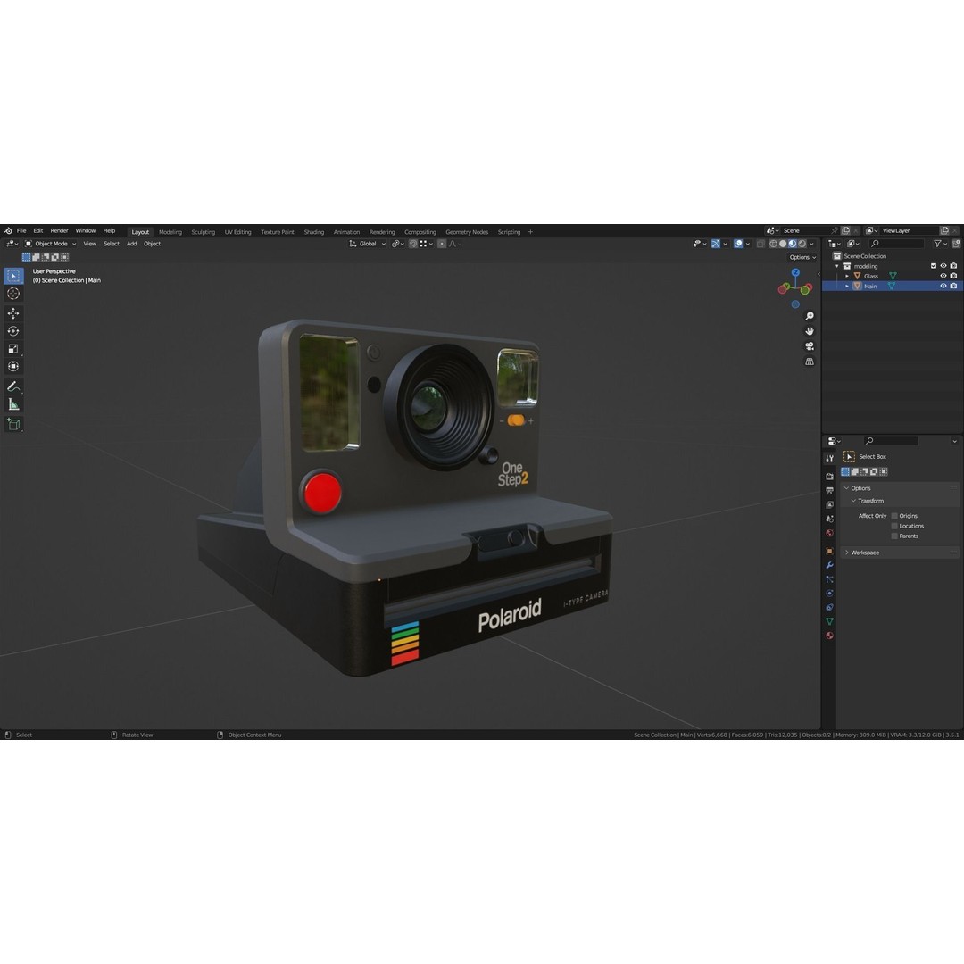Screen dimensions: 964x964
Task: Open the Object properties tab
Action: [829, 551]
